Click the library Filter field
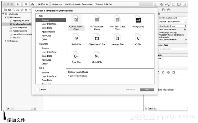The height and width of the screenshot is (123, 198). coord(168,109)
